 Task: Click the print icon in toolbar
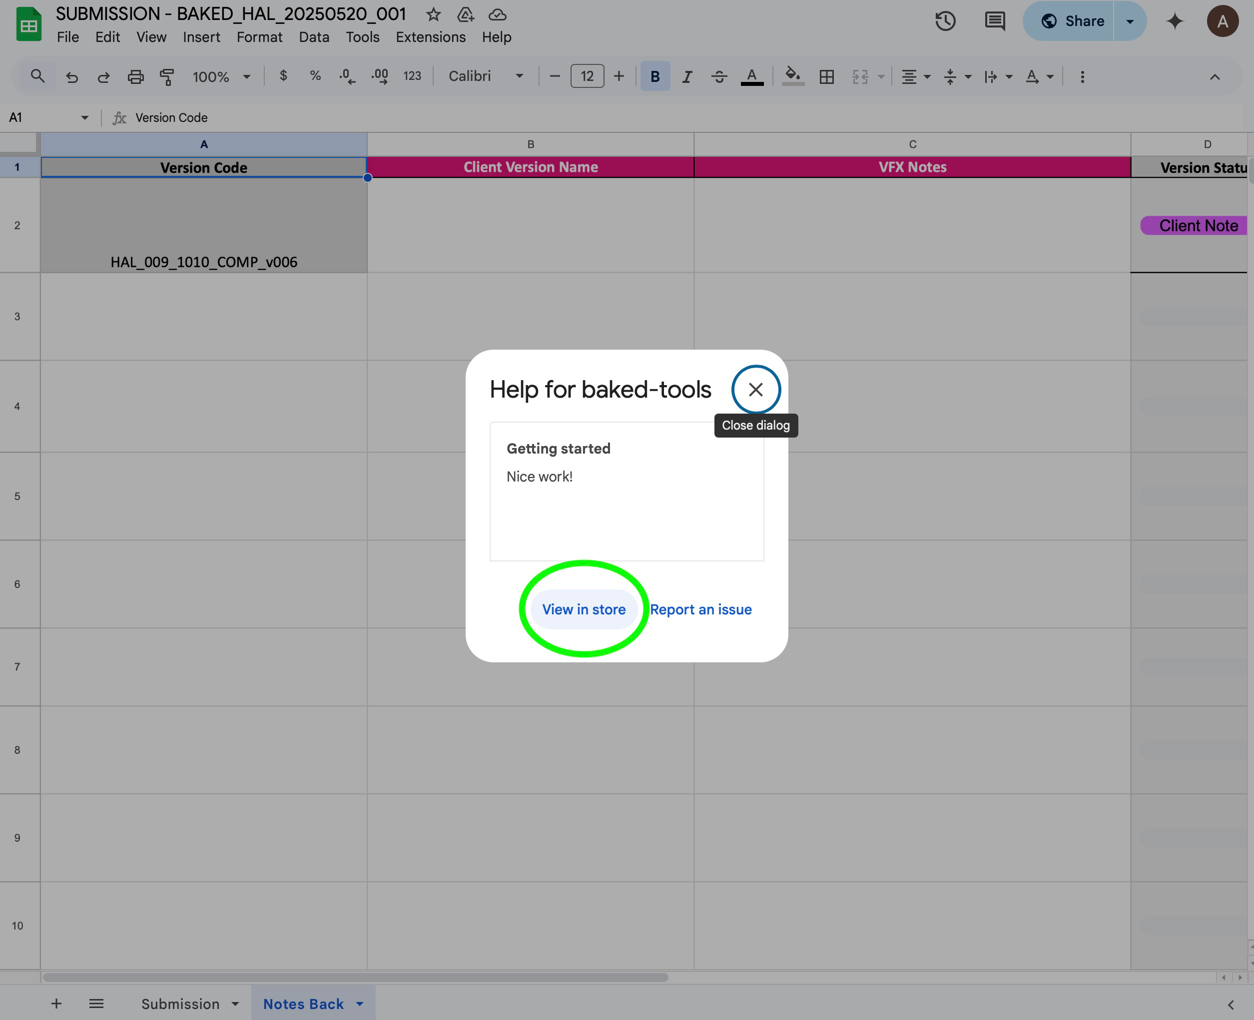(135, 76)
